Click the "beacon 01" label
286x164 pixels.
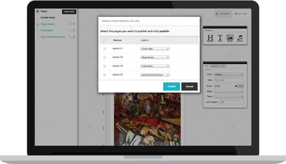tap(118, 48)
